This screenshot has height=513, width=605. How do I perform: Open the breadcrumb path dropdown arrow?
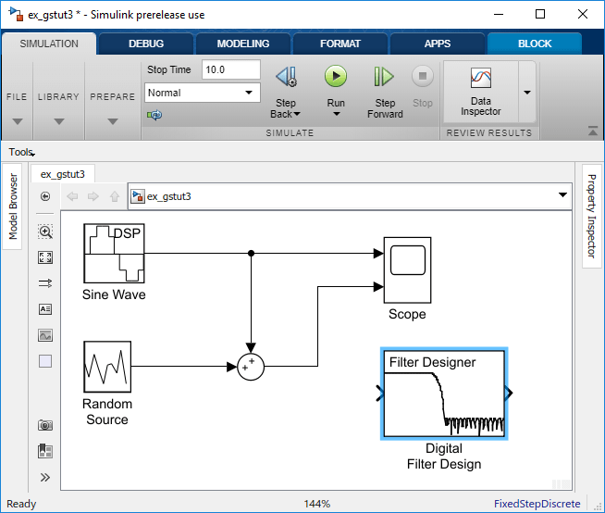tap(562, 195)
